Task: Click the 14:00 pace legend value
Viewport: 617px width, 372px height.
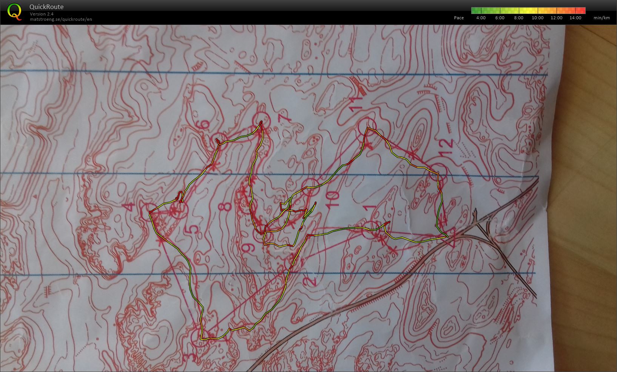Action: coord(575,18)
